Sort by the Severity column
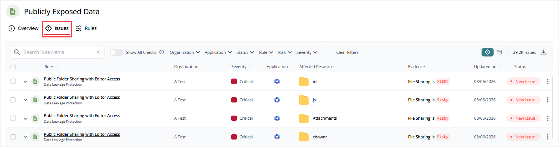This screenshot has width=559, height=147. click(x=242, y=67)
